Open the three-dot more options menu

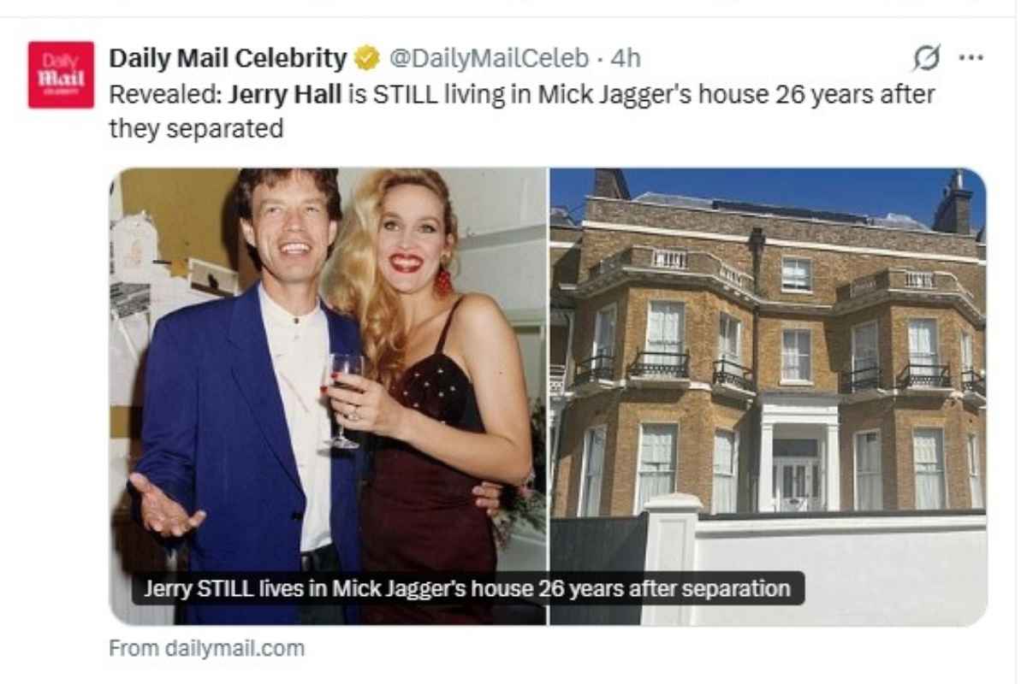click(x=971, y=58)
